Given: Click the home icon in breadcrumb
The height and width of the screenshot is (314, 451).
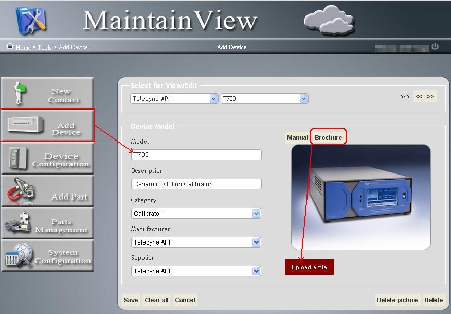Looking at the screenshot, I should (x=10, y=46).
